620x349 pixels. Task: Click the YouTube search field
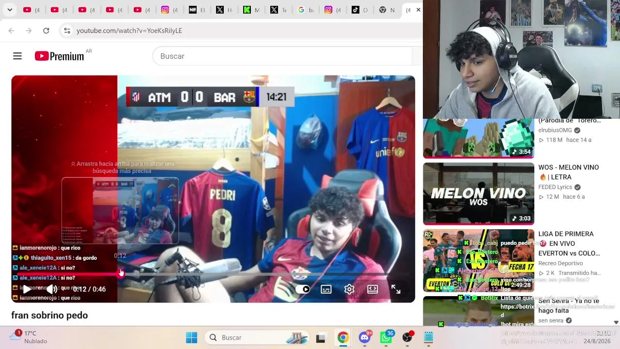(282, 56)
